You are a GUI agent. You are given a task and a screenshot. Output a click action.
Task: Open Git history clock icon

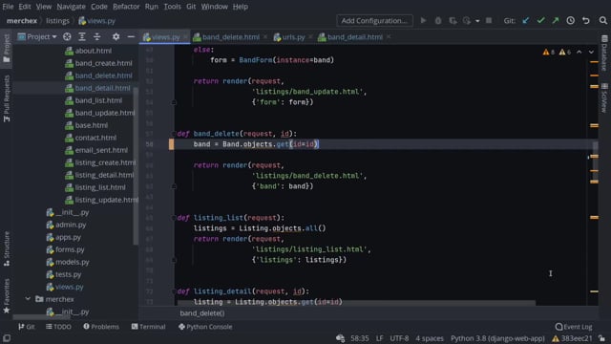571,21
